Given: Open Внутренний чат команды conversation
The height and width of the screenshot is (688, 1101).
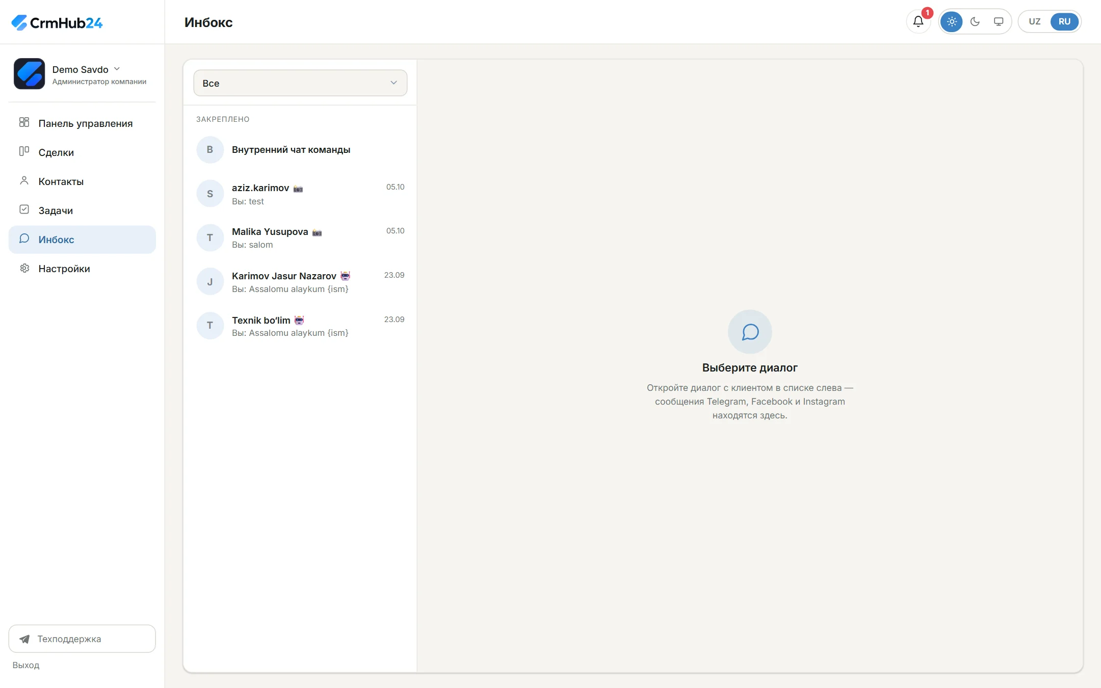Looking at the screenshot, I should pyautogui.click(x=300, y=150).
